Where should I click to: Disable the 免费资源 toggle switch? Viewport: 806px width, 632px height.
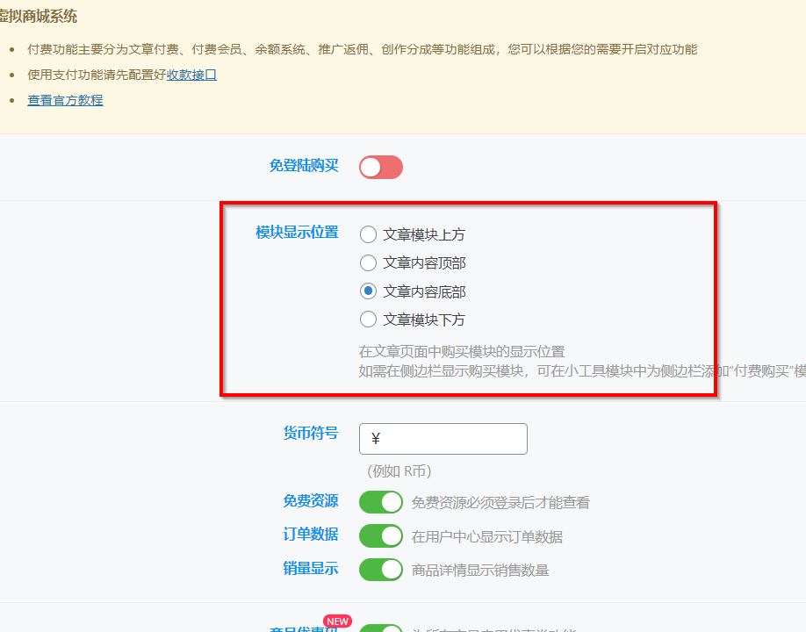(380, 502)
